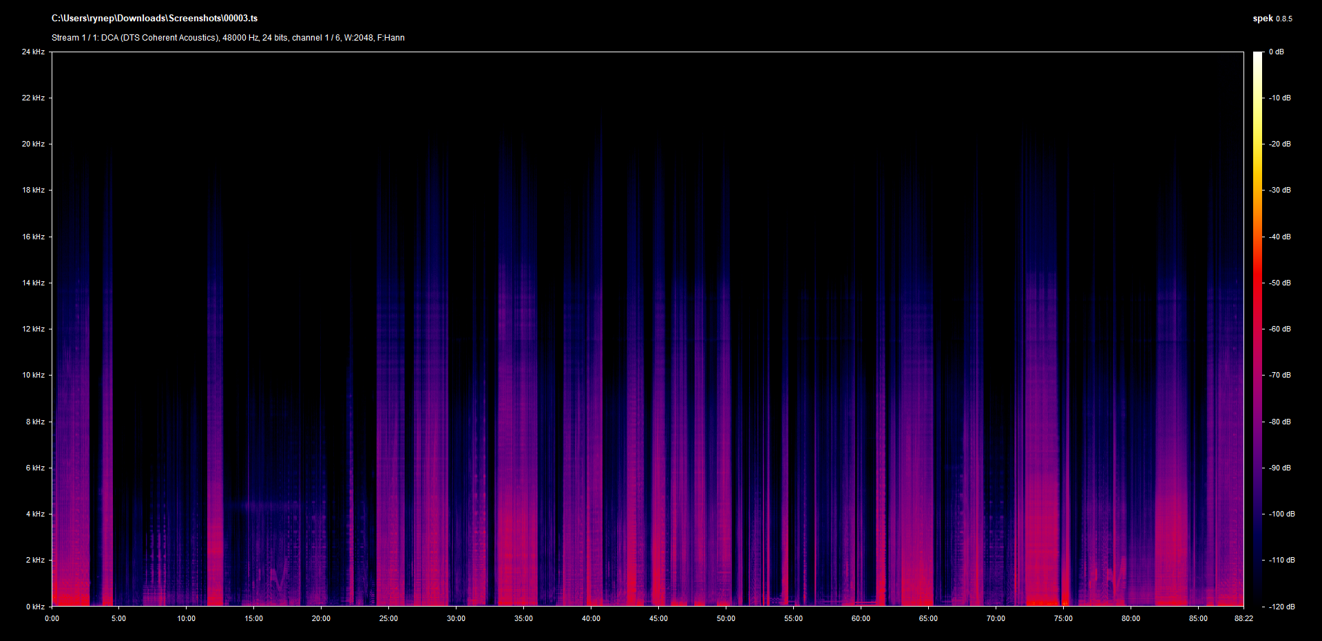Image resolution: width=1322 pixels, height=641 pixels.
Task: Select the 10 kHz frequency axis label
Action: click(33, 375)
